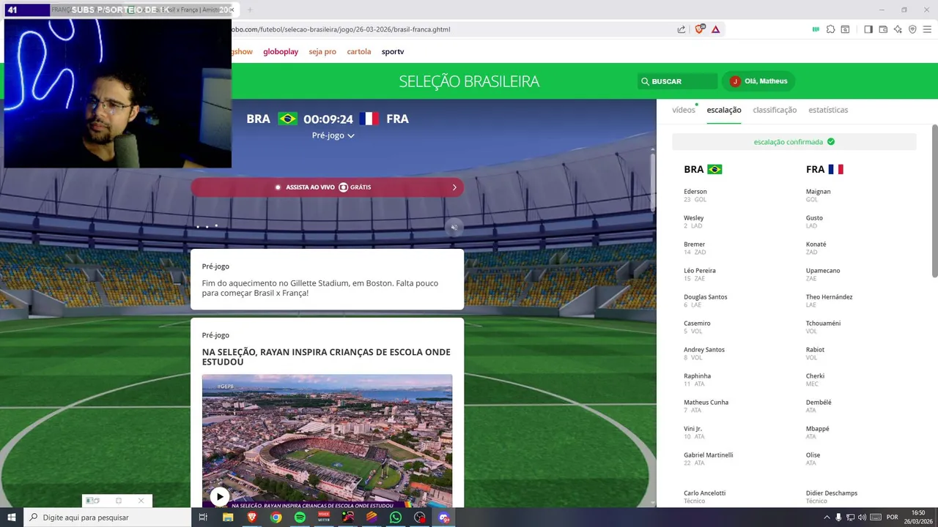This screenshot has height=527, width=938.
Task: Toggle the browser sidebar panel icon
Action: [868, 29]
